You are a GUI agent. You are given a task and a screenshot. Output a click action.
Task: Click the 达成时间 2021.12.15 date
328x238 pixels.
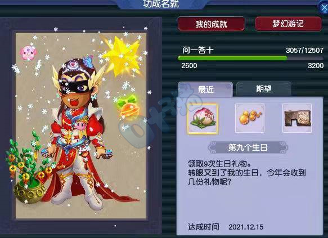[226, 227]
